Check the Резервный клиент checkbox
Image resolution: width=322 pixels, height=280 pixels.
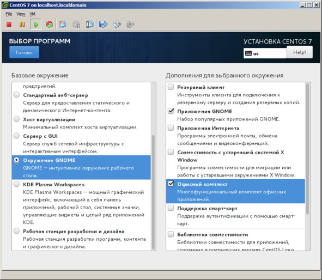pos(171,87)
